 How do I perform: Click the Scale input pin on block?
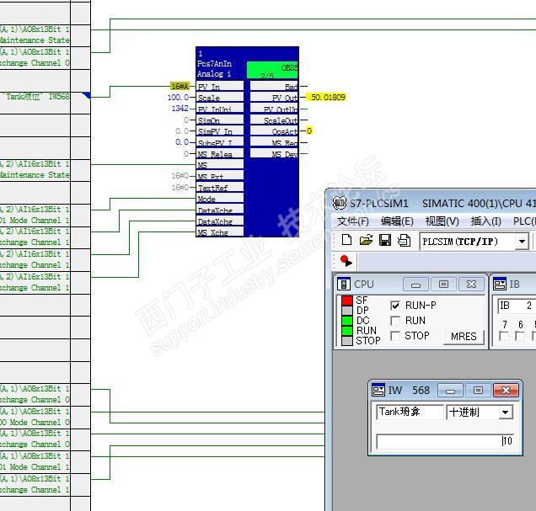coord(220,98)
